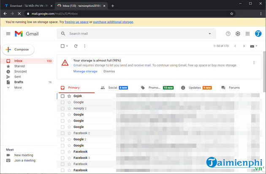
Task: Click the Compose button
Action: coord(18,49)
